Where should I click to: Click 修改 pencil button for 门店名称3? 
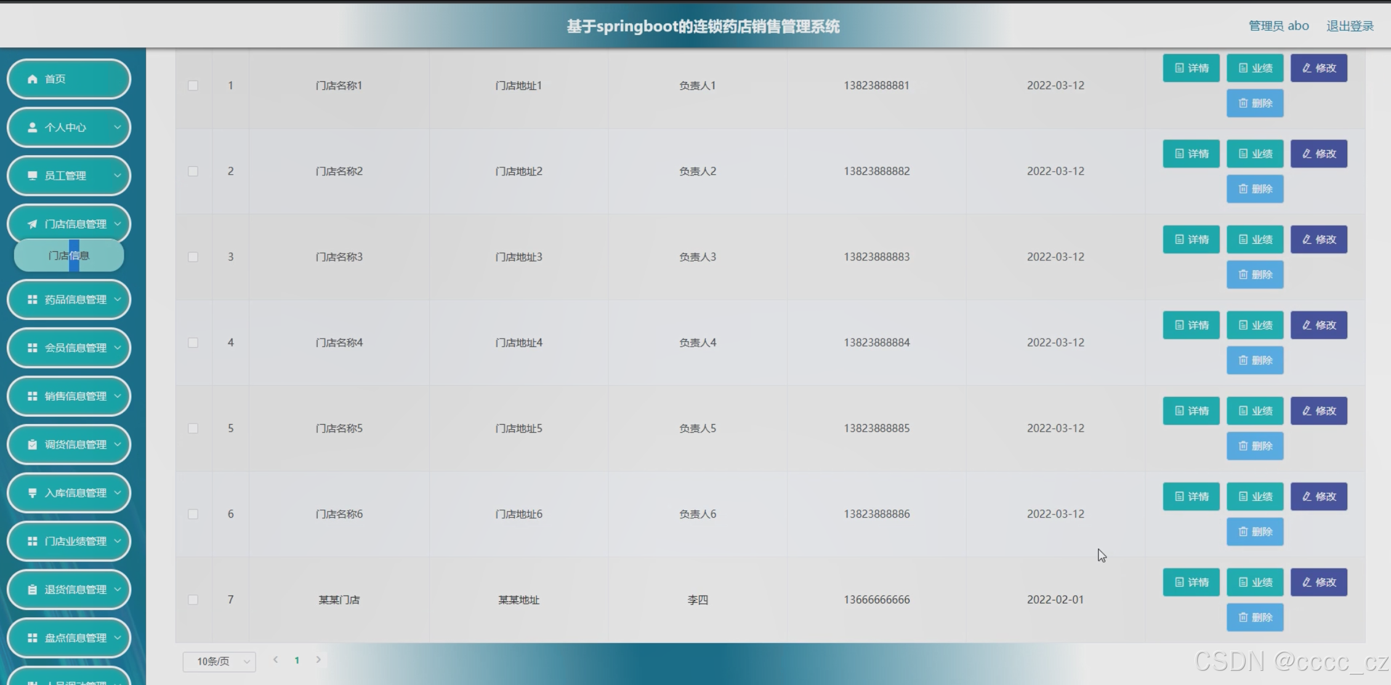pyautogui.click(x=1318, y=239)
